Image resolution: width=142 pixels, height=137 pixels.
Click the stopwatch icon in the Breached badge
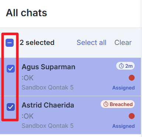click(106, 104)
